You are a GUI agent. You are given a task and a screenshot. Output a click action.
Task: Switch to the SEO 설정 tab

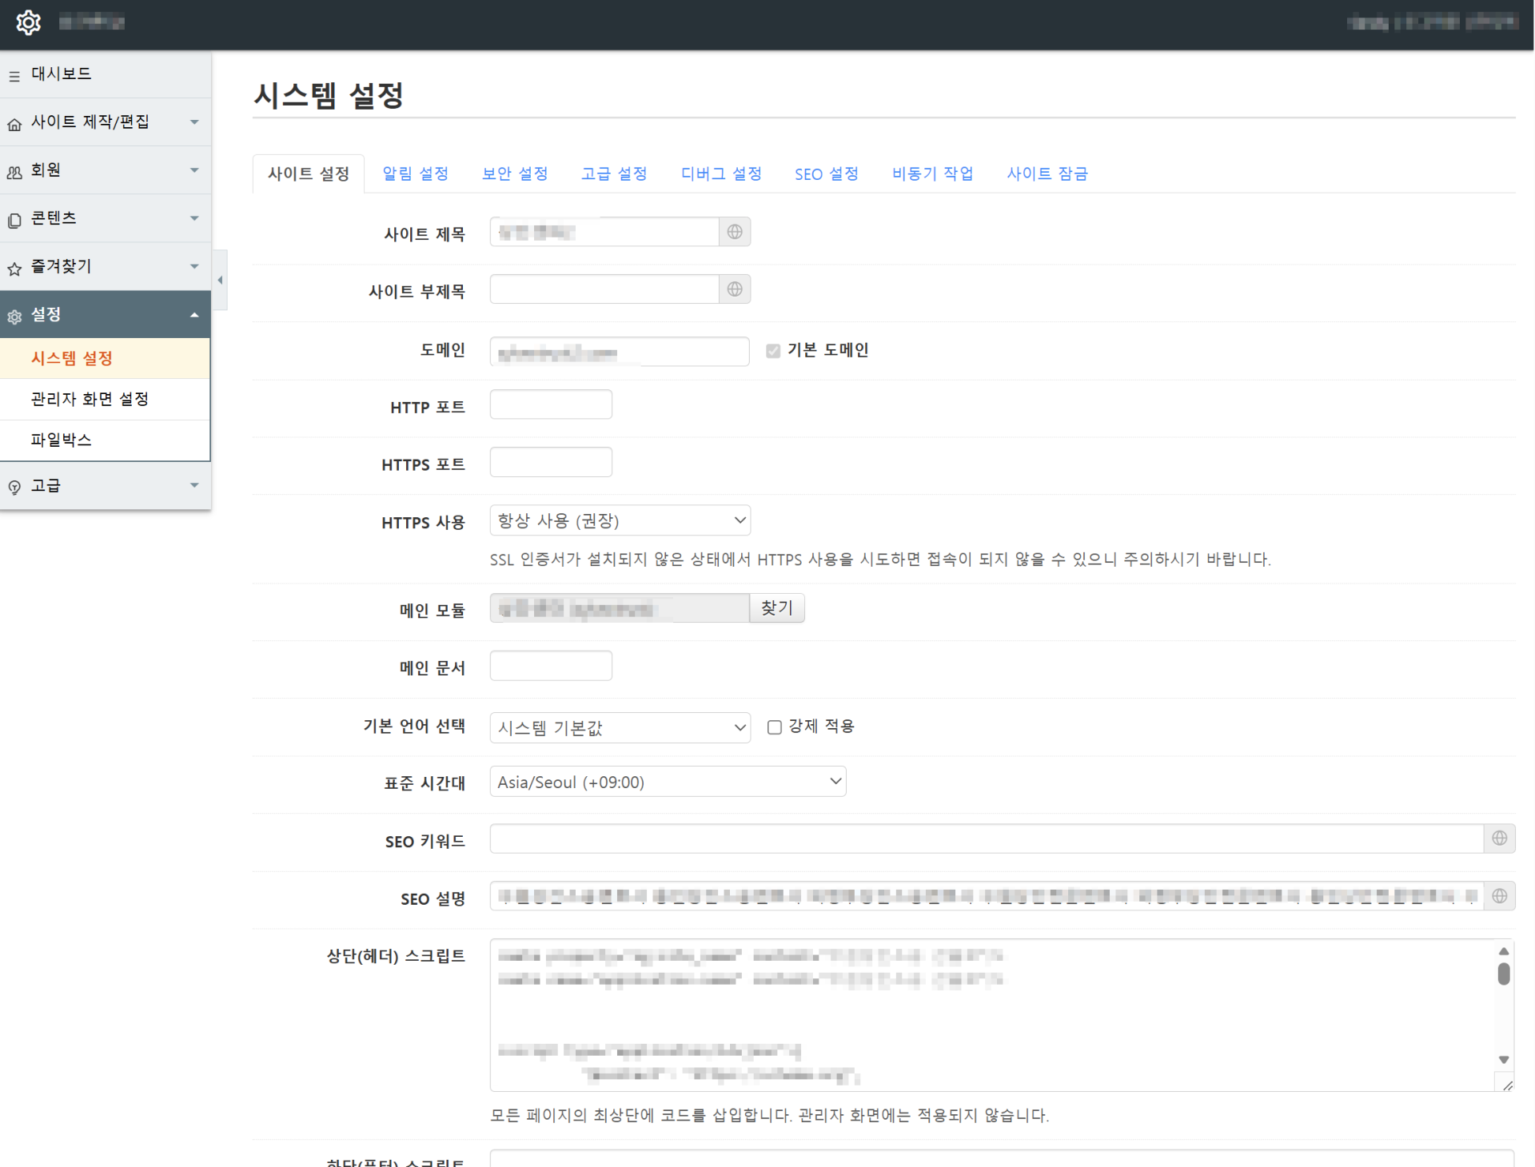click(826, 173)
